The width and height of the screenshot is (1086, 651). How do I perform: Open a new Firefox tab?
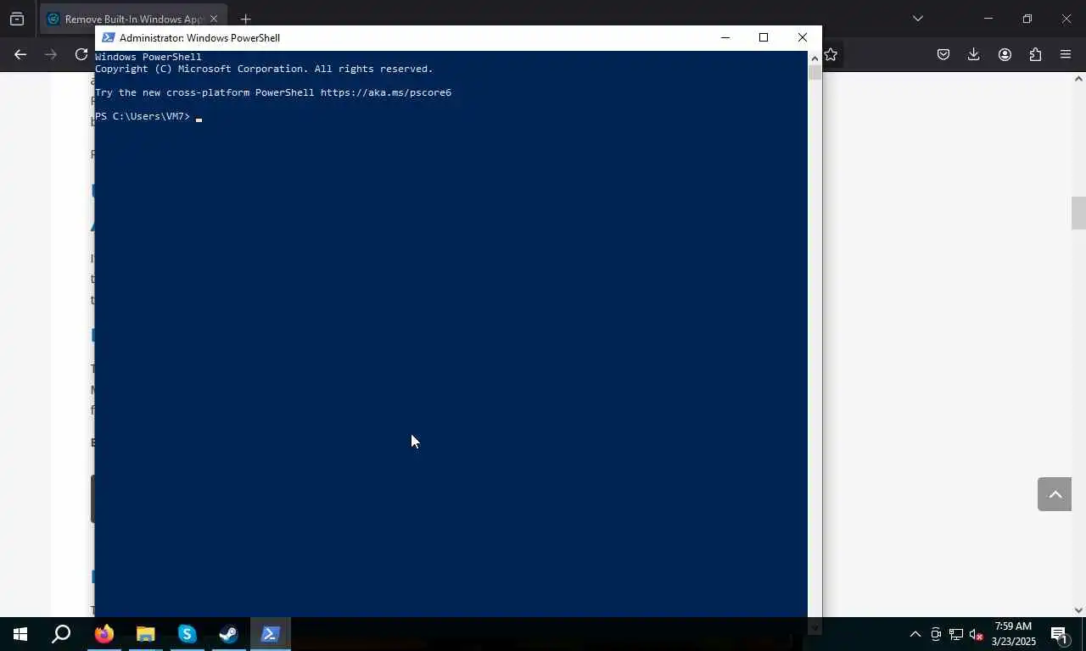click(x=245, y=19)
